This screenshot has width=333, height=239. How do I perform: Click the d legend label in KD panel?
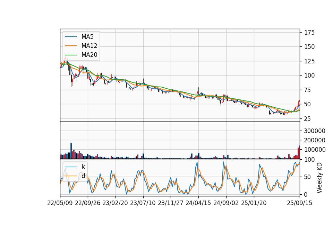tap(83, 176)
